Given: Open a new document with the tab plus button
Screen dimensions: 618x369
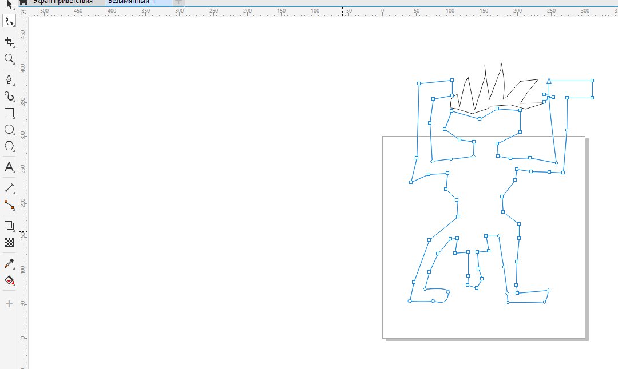Looking at the screenshot, I should click(179, 2).
